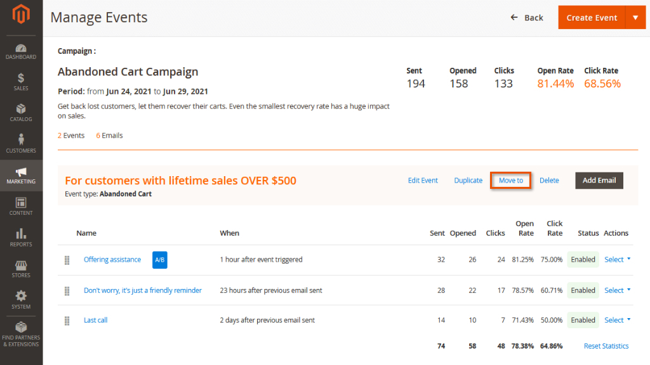Click the 81.44% Open Rate value
Screen dimensions: 650x365
point(555,84)
